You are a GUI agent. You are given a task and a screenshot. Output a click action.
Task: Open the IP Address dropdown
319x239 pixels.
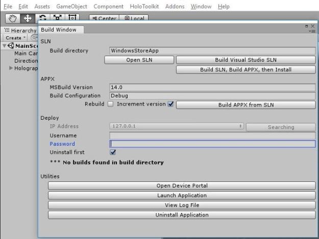click(177, 127)
